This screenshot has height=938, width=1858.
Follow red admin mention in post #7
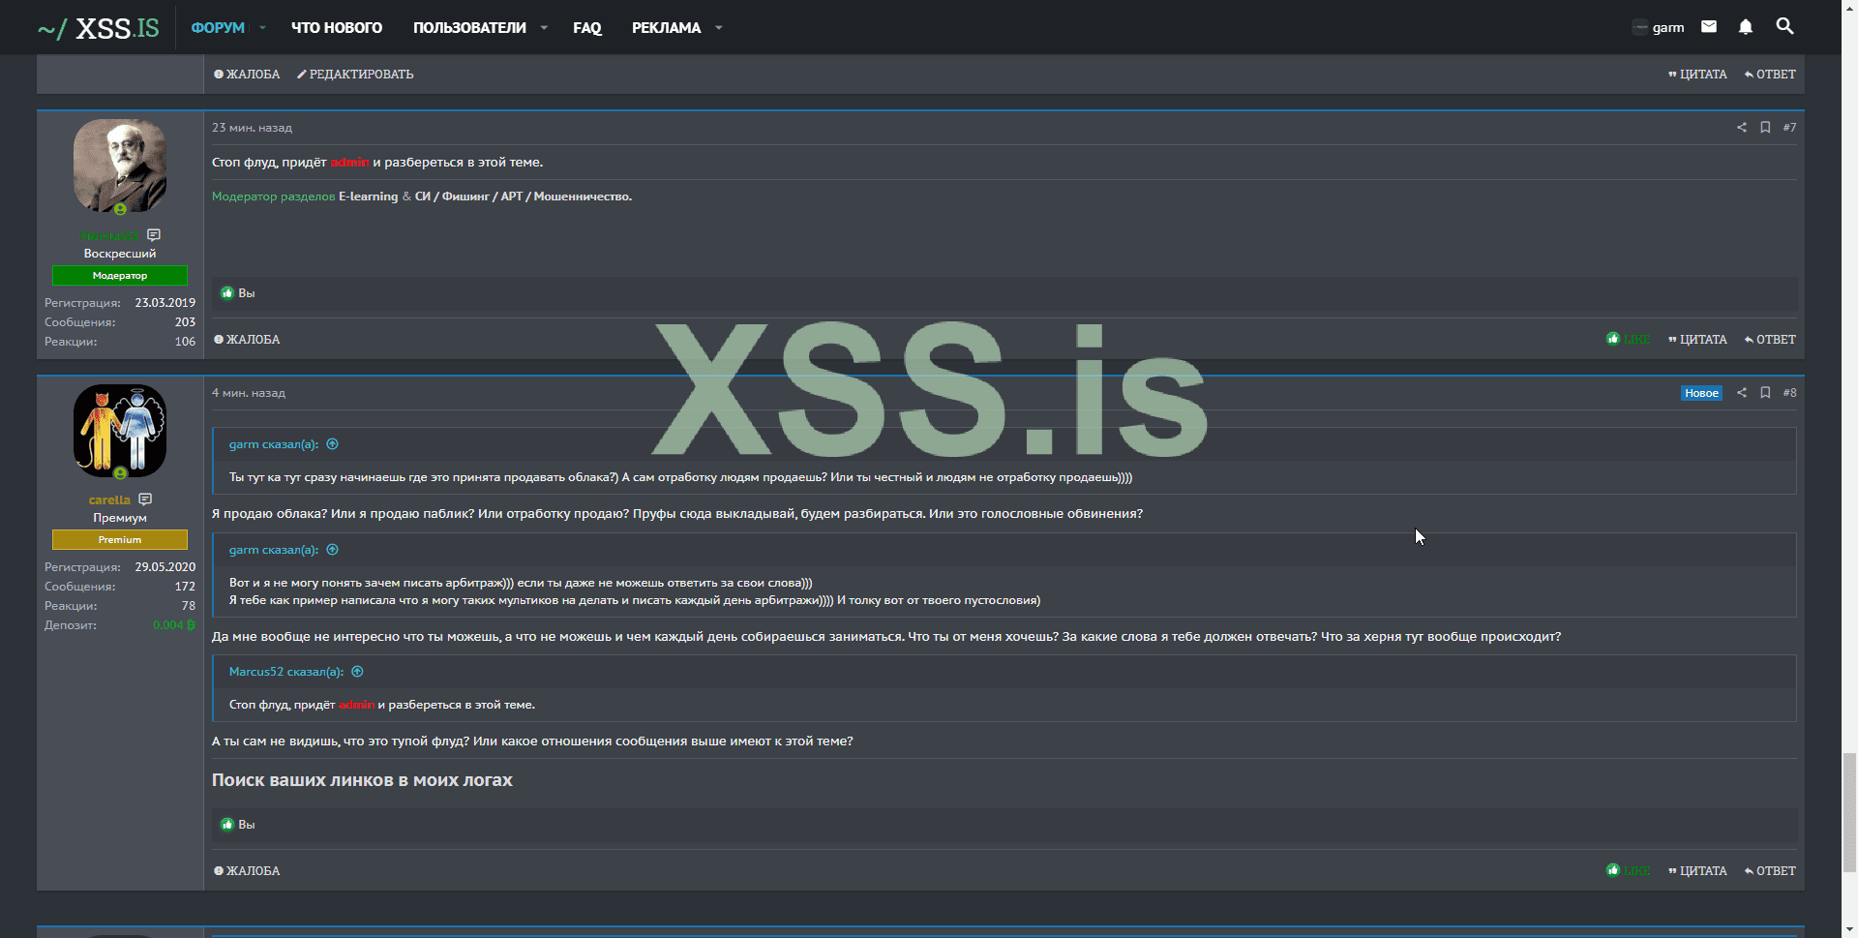[x=349, y=163]
